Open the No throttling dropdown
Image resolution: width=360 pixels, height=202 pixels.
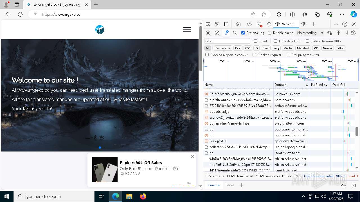310,33
